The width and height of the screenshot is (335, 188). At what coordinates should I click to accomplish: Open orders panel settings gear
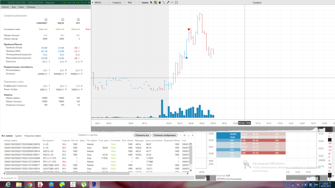pyautogui.click(x=185, y=135)
